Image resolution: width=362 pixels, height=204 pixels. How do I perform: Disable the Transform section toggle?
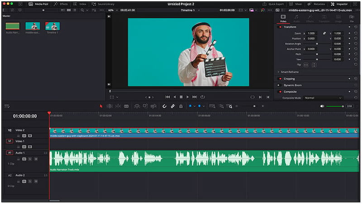[280, 27]
